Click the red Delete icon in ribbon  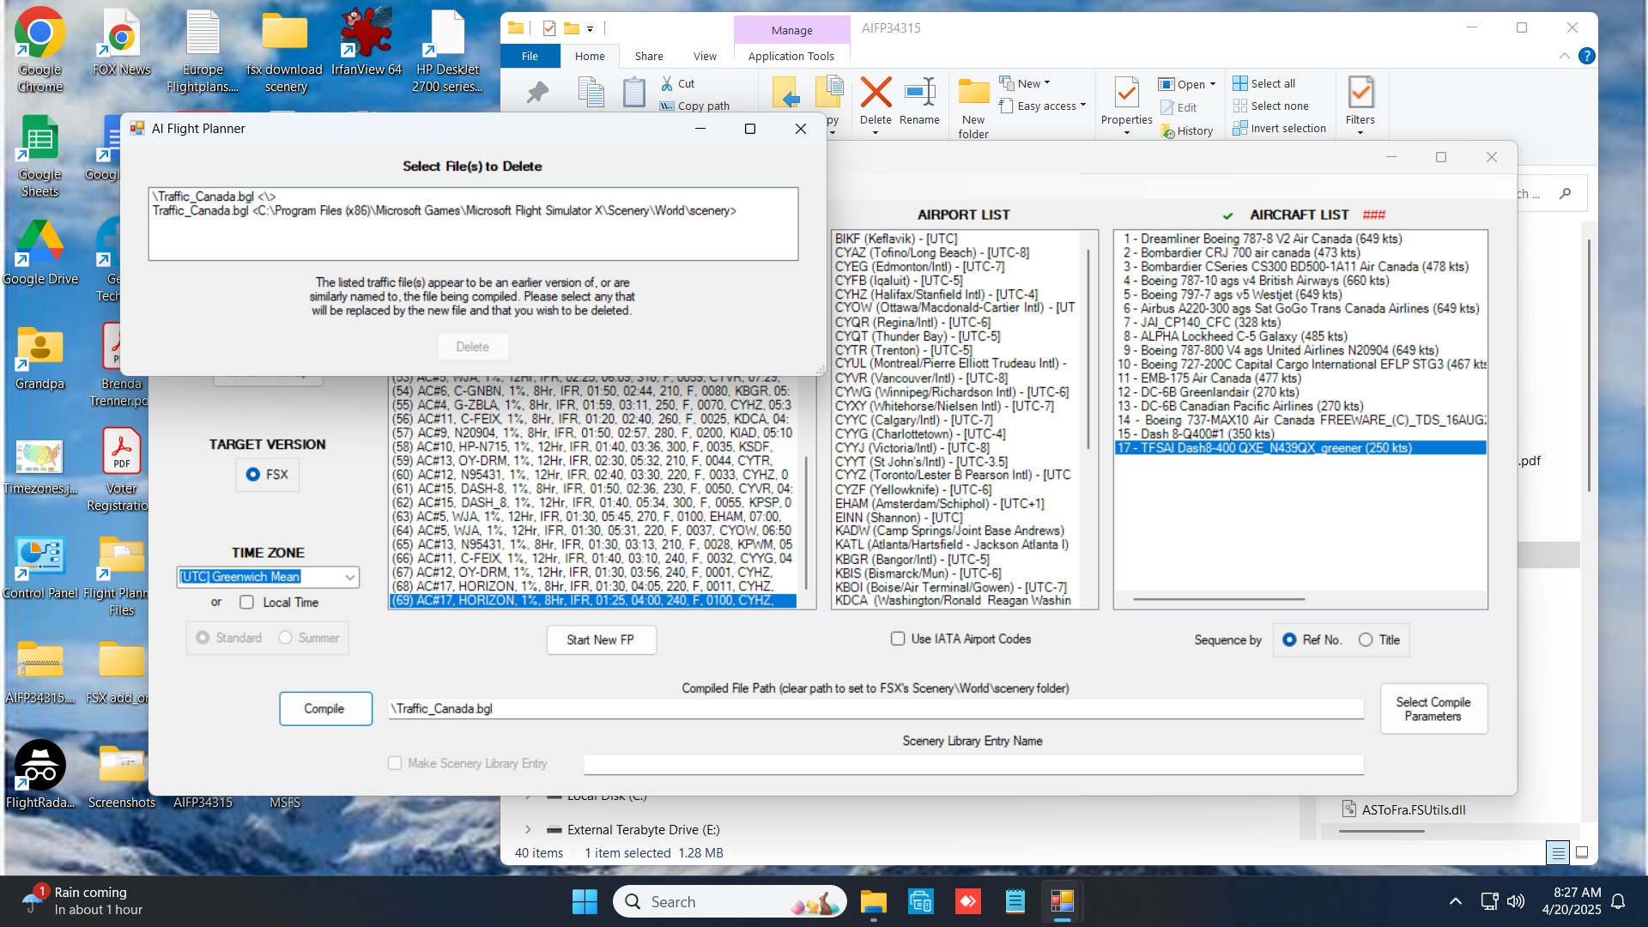(x=875, y=94)
